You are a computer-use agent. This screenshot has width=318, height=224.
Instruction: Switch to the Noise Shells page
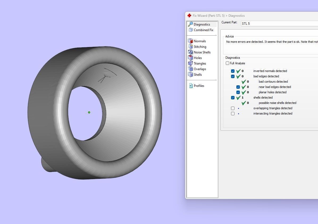[202, 52]
